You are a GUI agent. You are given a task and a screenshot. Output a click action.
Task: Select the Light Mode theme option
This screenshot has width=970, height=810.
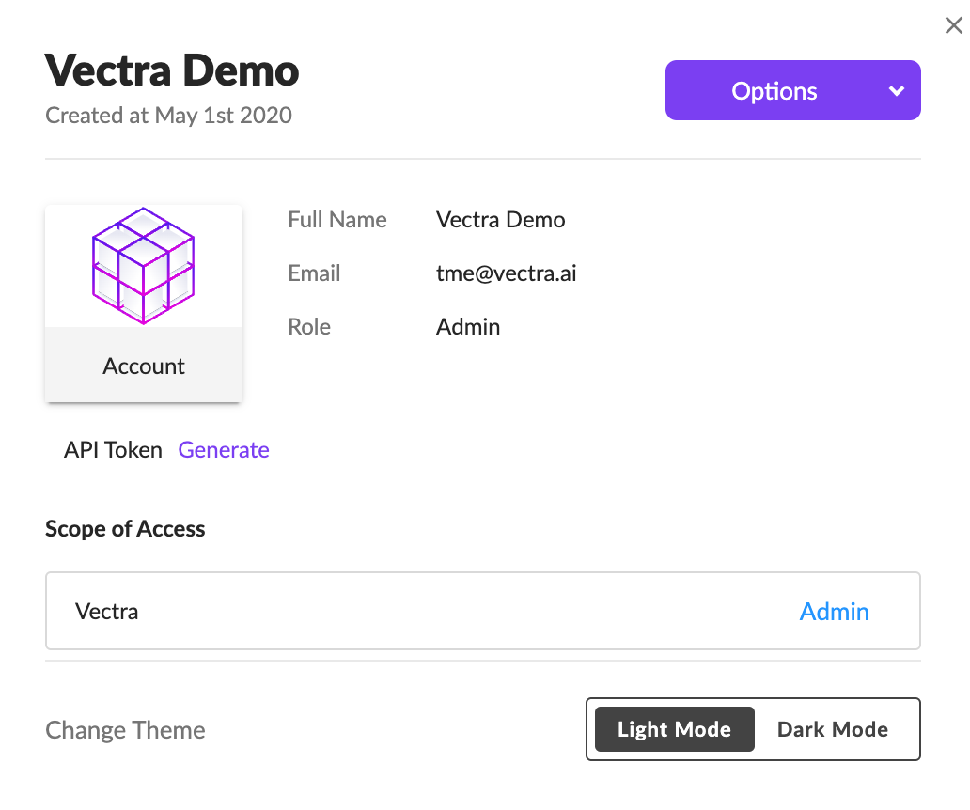[x=674, y=729]
